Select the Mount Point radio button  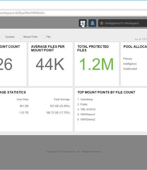point(20,37)
